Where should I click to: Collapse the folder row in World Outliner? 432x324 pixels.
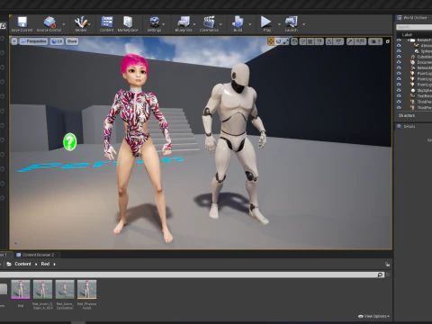(x=409, y=40)
